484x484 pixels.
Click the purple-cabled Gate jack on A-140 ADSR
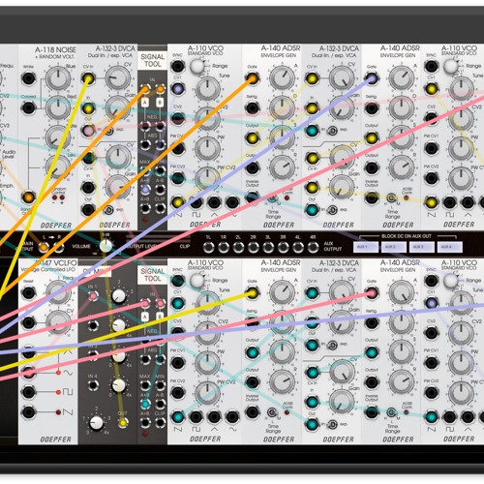point(372,78)
